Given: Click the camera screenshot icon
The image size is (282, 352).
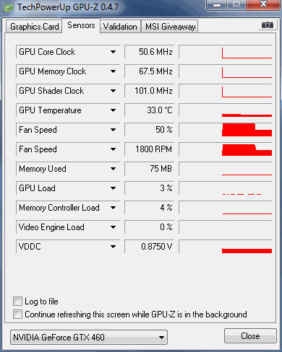Looking at the screenshot, I should [268, 25].
